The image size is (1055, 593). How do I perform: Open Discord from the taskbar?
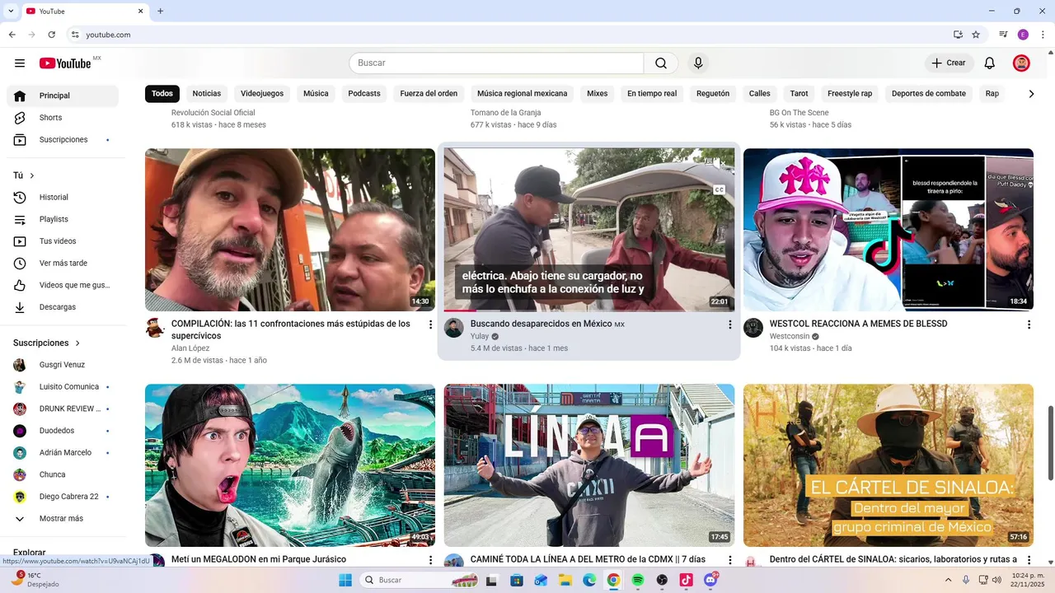pos(710,580)
